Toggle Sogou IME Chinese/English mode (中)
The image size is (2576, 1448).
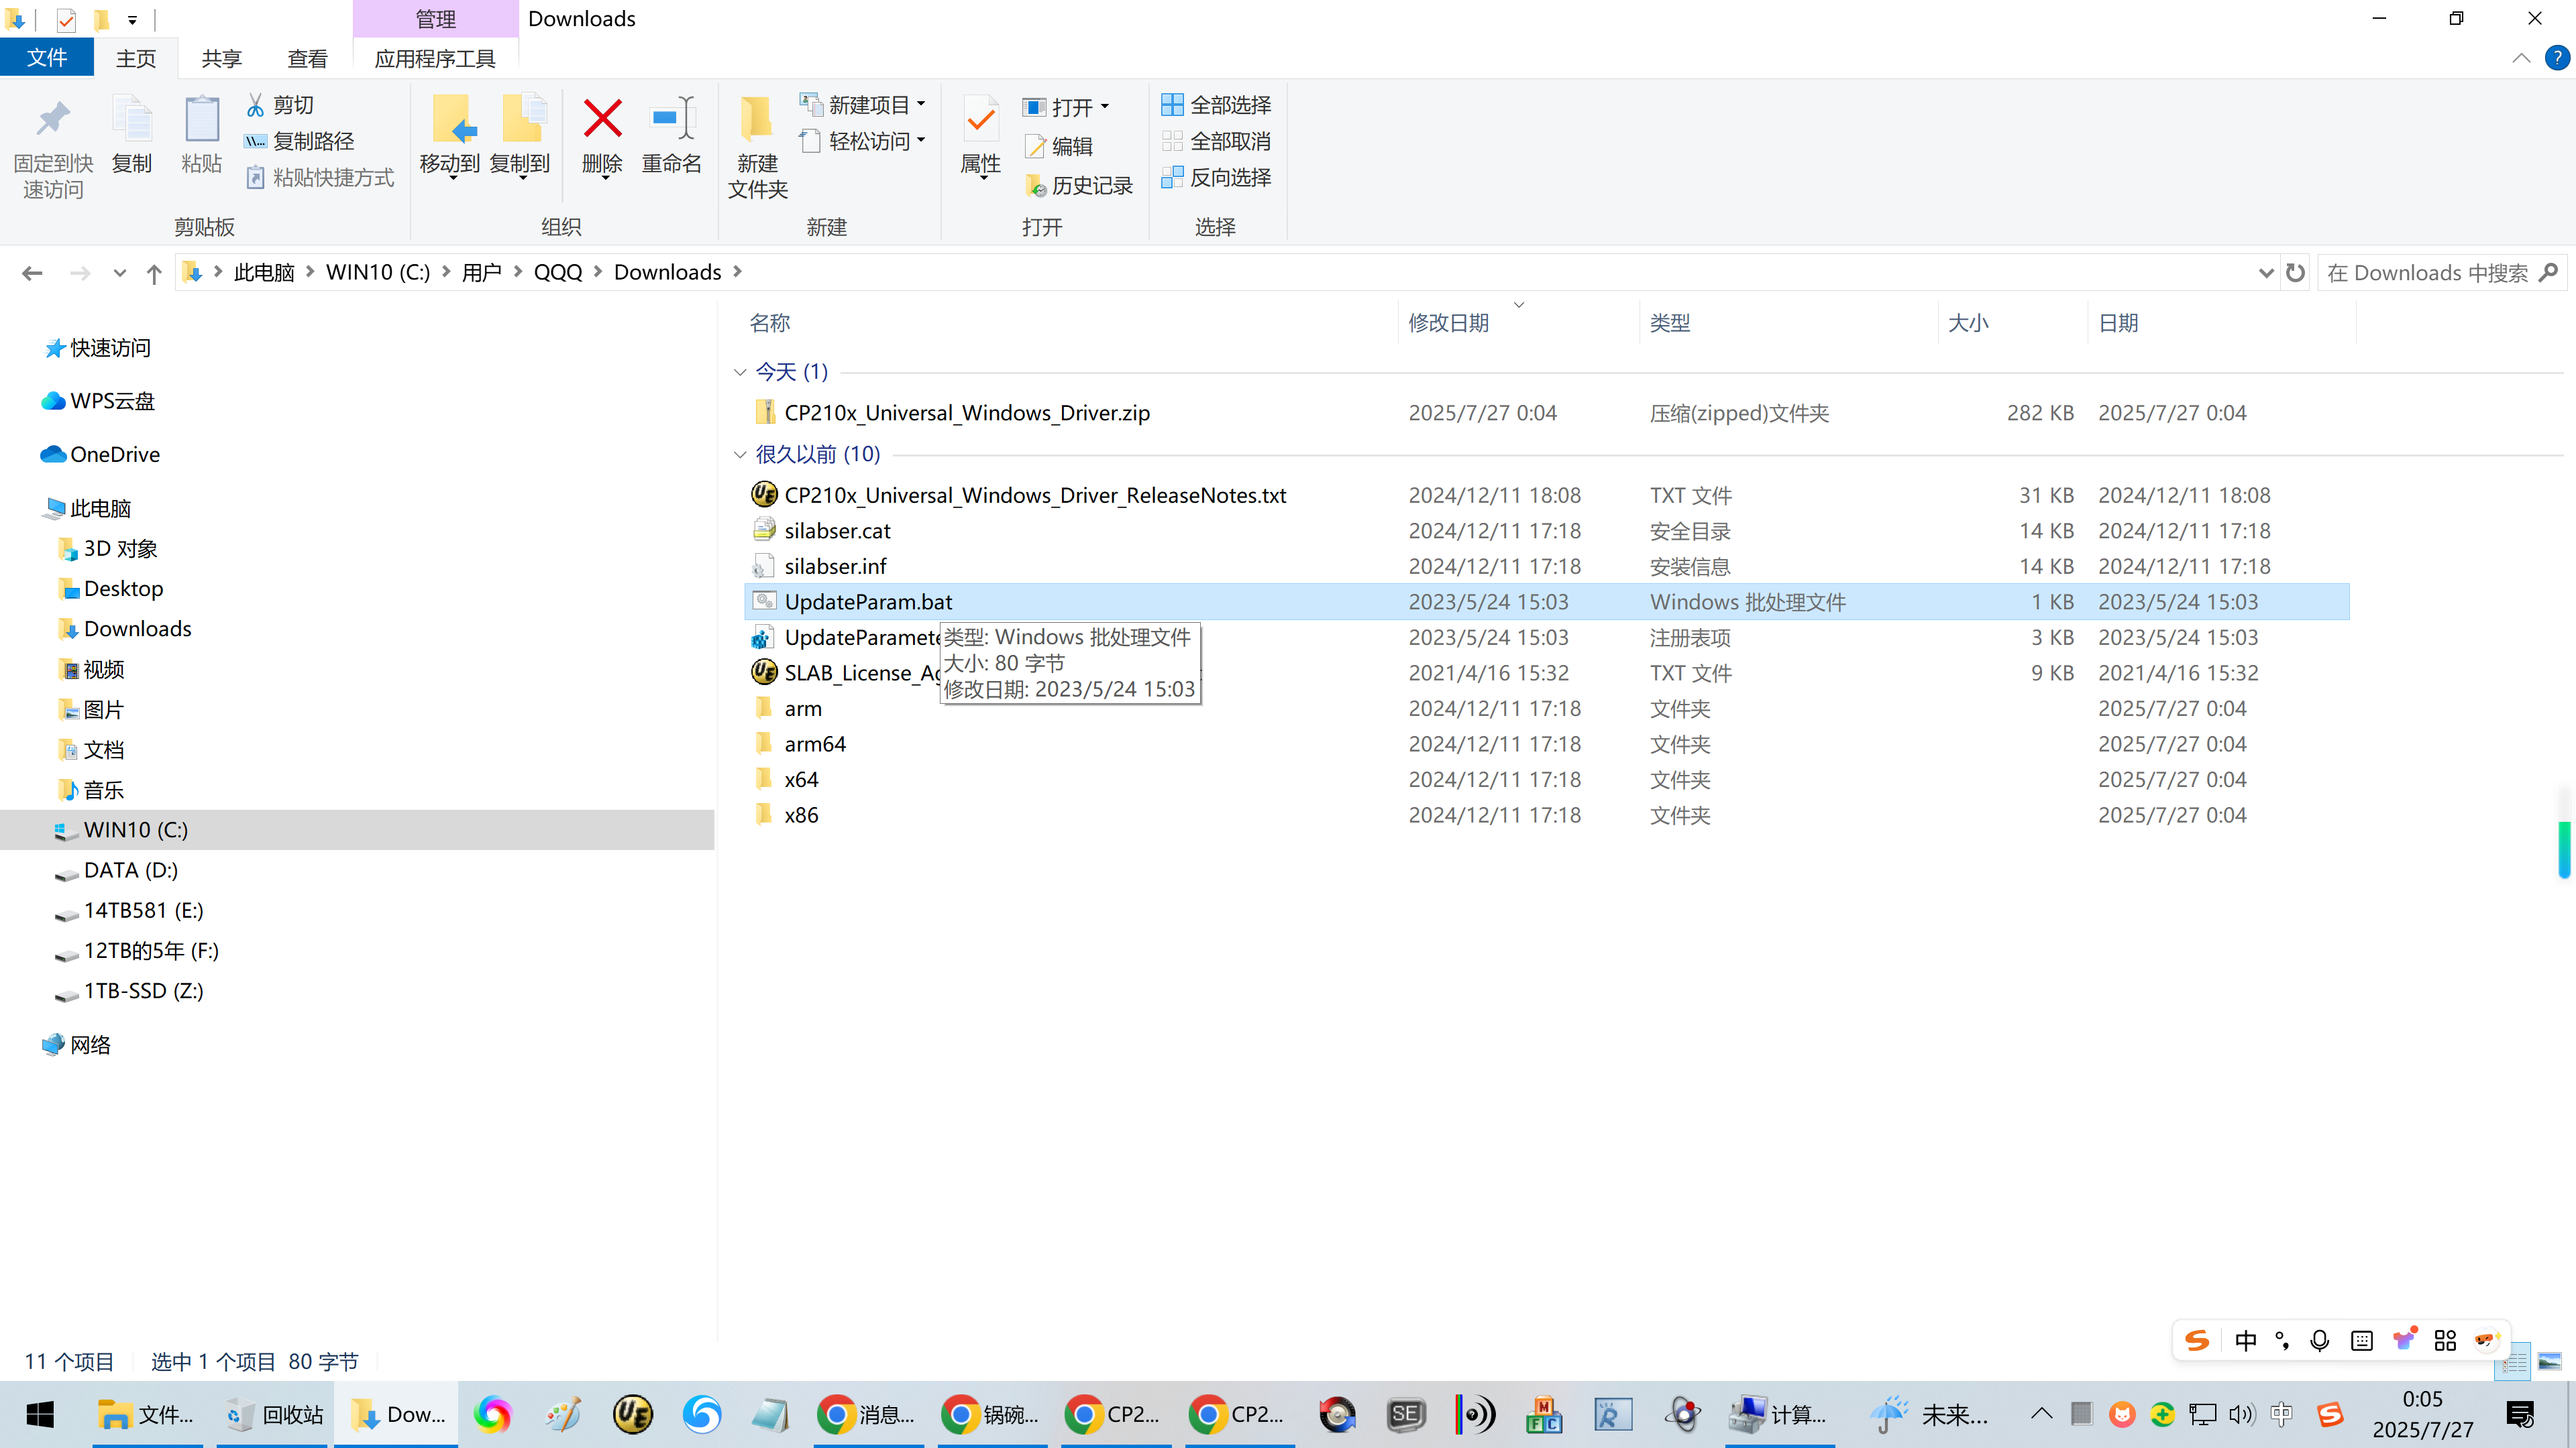(2246, 1340)
